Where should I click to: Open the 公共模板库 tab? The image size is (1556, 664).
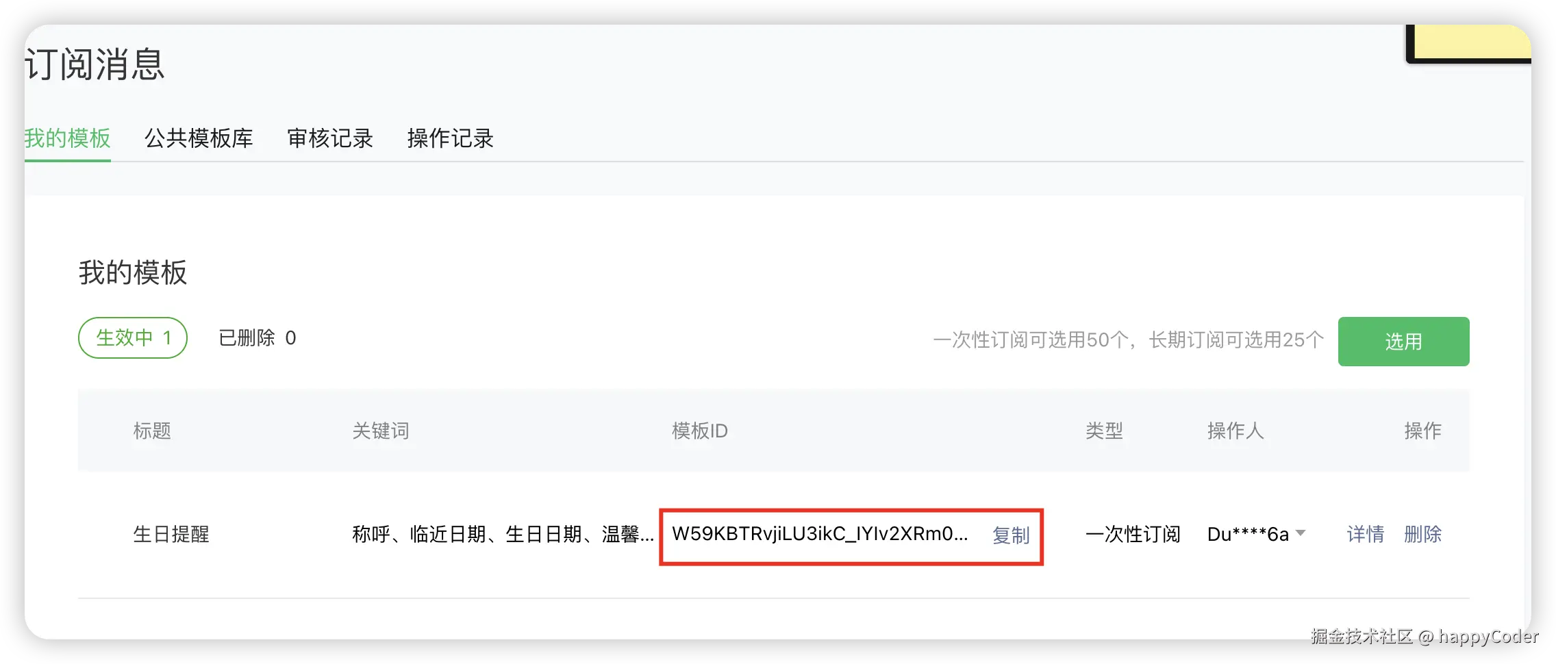(199, 138)
